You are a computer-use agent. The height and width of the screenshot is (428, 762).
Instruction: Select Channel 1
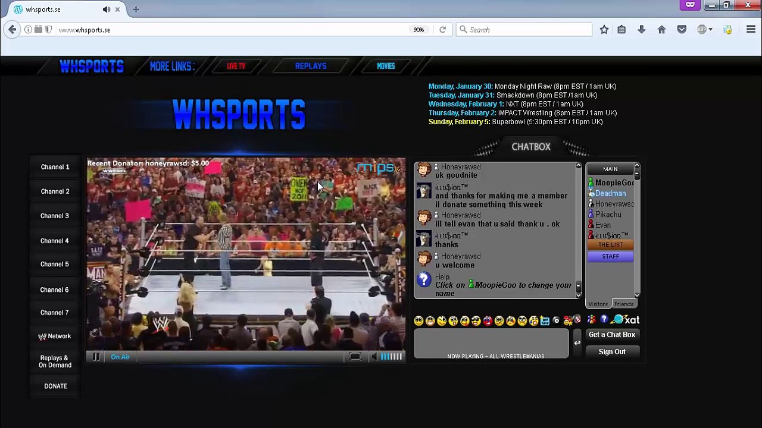(x=55, y=167)
